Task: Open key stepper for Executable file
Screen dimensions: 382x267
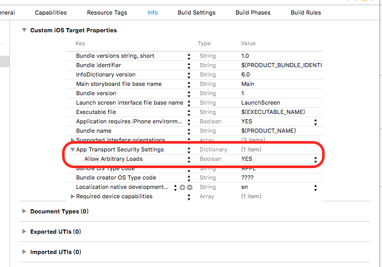Action: (189, 113)
